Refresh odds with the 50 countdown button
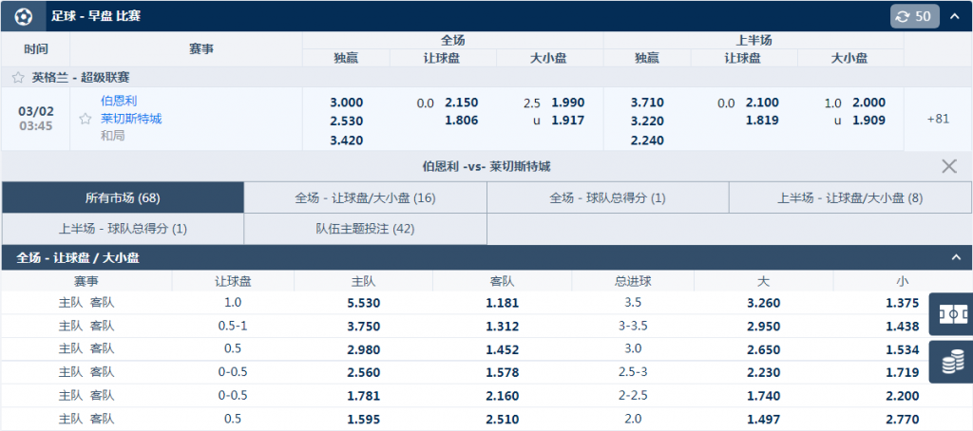The image size is (973, 431). pos(914,16)
